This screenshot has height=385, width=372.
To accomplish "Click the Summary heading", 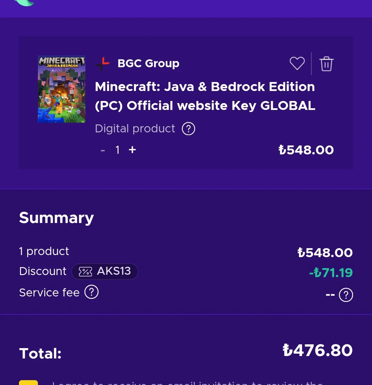I will 56,218.
